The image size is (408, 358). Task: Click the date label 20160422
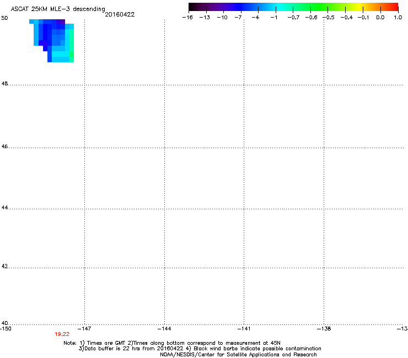(120, 14)
